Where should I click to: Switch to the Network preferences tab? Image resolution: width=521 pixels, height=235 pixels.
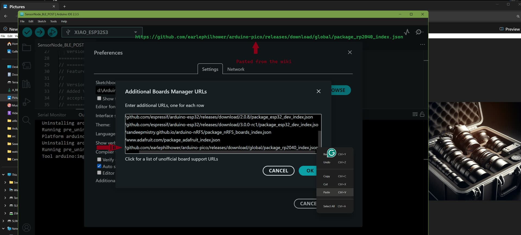[236, 69]
